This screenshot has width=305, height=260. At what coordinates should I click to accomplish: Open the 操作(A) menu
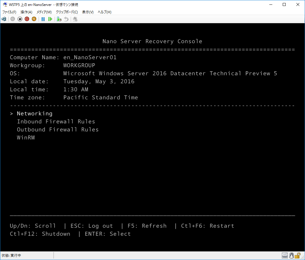click(x=26, y=12)
